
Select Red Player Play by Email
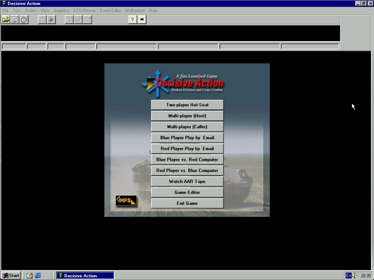187,149
